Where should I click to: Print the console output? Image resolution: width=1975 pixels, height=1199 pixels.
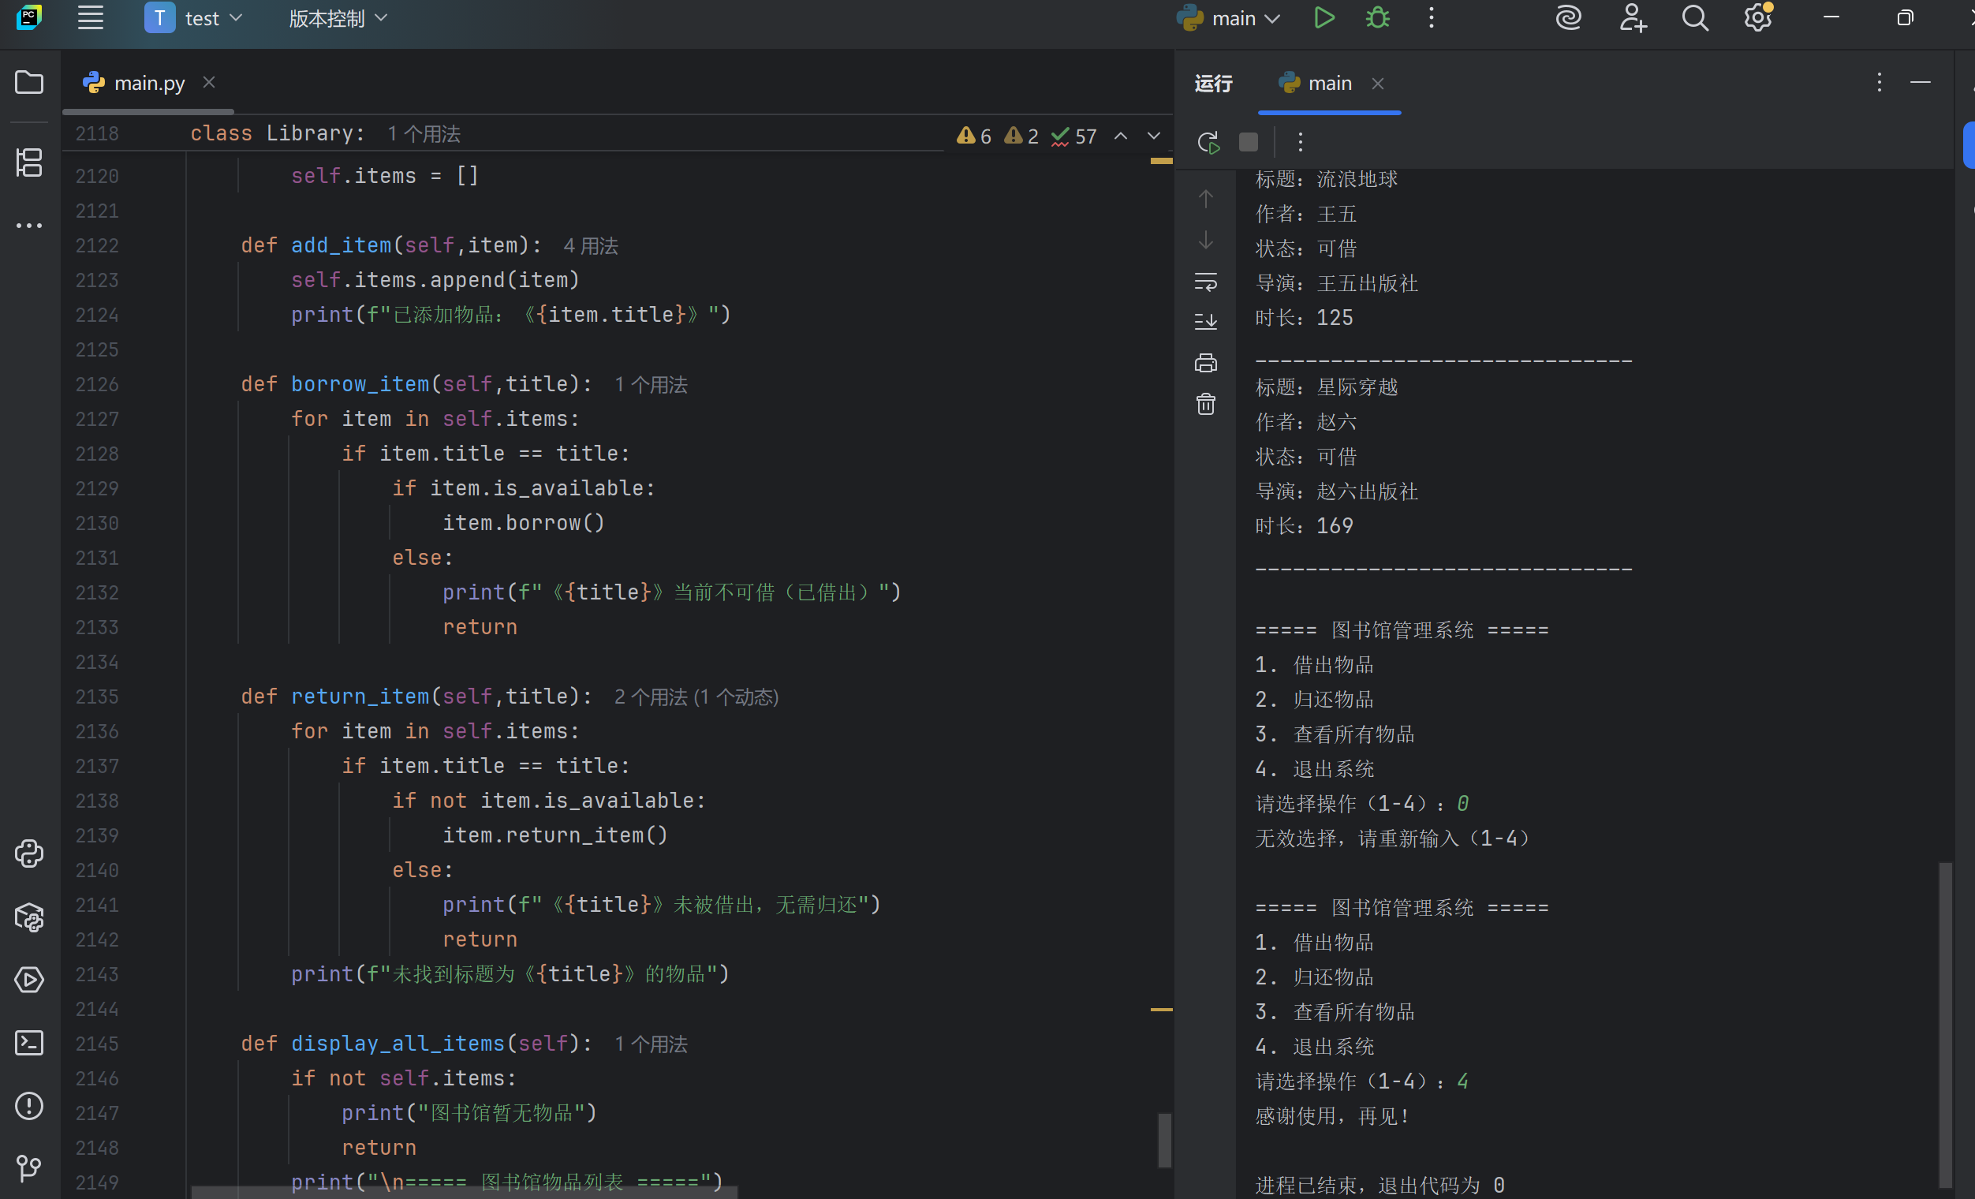tap(1205, 363)
